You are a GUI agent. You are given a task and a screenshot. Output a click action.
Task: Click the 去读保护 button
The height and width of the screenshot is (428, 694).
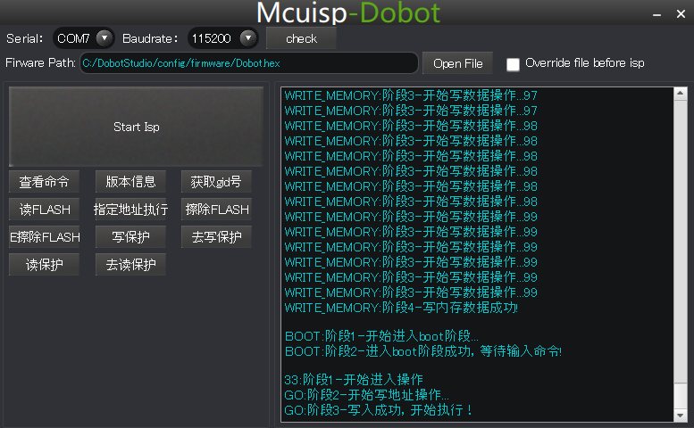tap(130, 265)
